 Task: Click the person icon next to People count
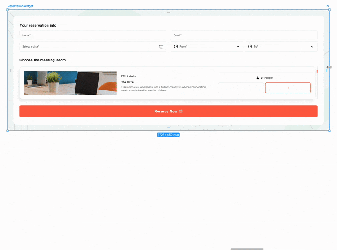258,78
